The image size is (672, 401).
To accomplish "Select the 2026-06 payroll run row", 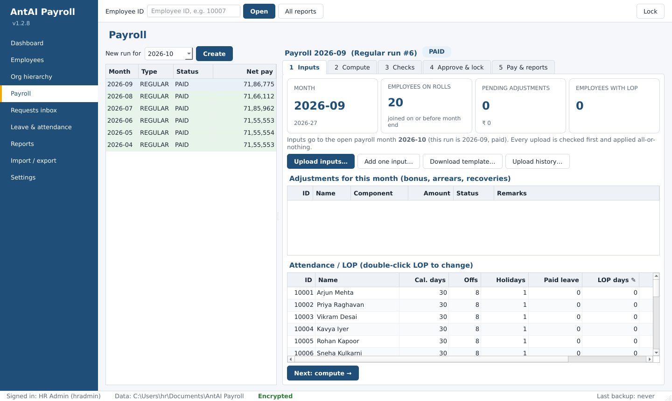I will 191,121.
